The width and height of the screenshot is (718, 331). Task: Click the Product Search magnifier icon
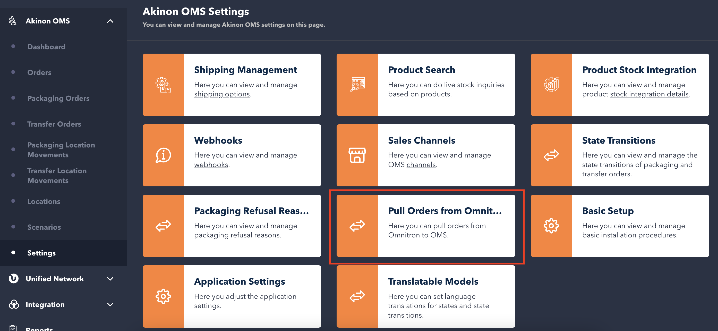pos(357,85)
